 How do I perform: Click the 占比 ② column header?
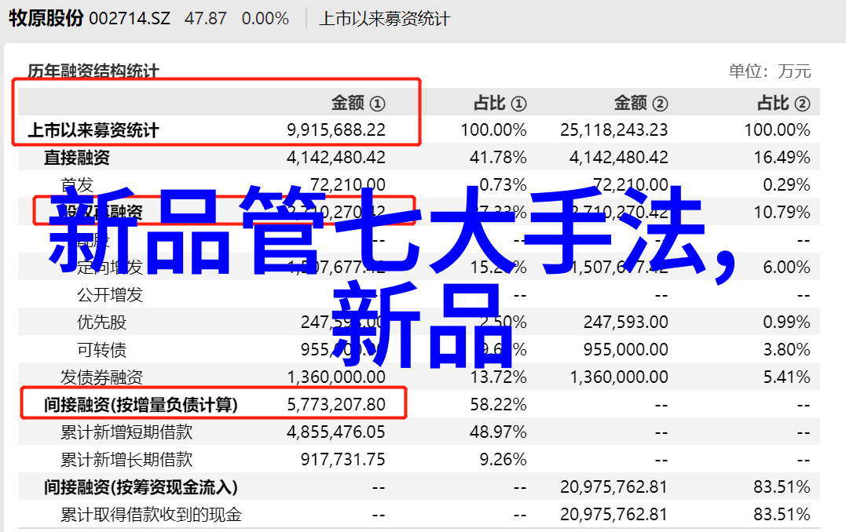pos(783,103)
